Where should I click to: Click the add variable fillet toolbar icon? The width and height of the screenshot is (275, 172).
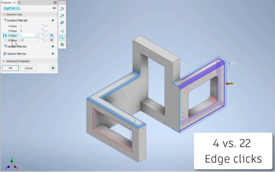(x=62, y=16)
